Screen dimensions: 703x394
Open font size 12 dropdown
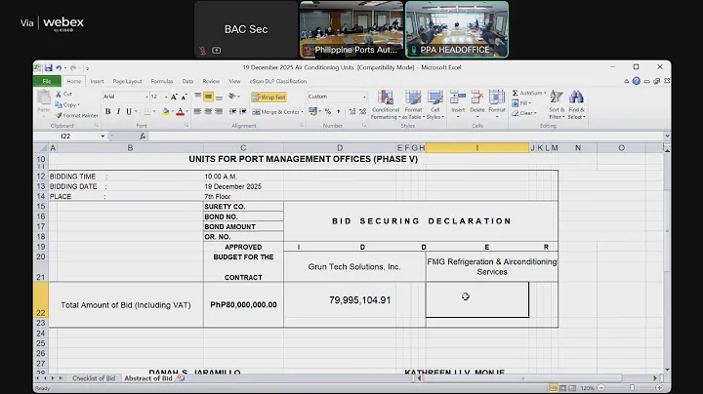click(x=166, y=97)
